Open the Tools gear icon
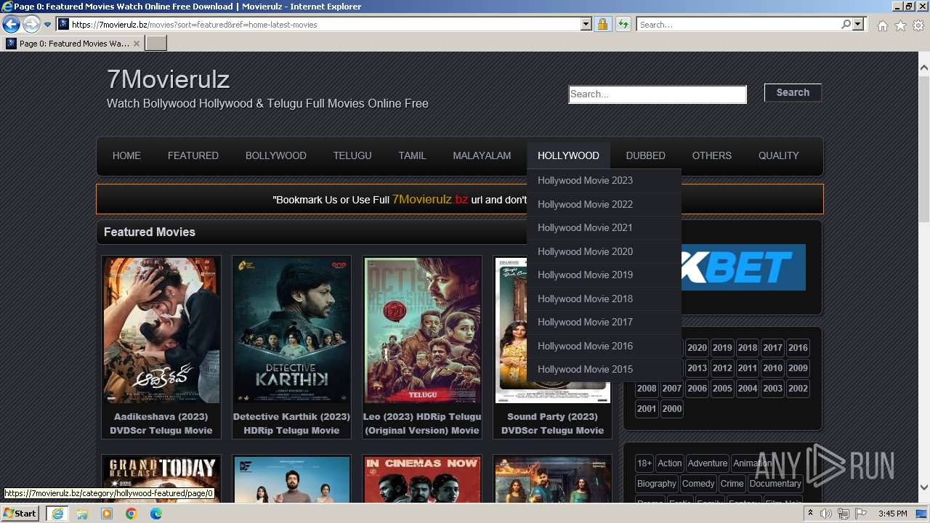 tap(918, 25)
